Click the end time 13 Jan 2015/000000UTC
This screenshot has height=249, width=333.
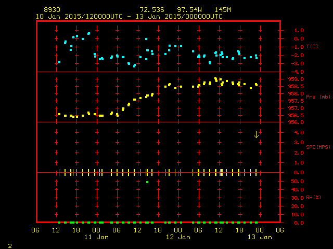tap(179, 17)
